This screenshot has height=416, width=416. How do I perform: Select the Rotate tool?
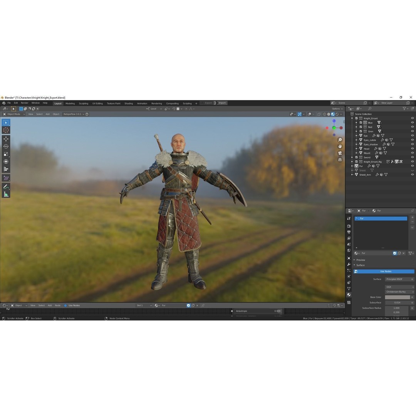[6, 146]
